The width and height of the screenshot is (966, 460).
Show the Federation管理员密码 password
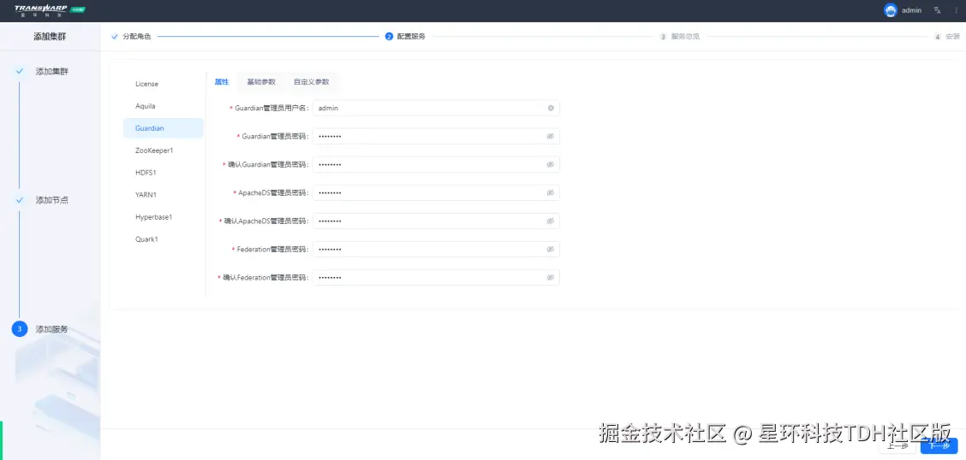tap(550, 250)
